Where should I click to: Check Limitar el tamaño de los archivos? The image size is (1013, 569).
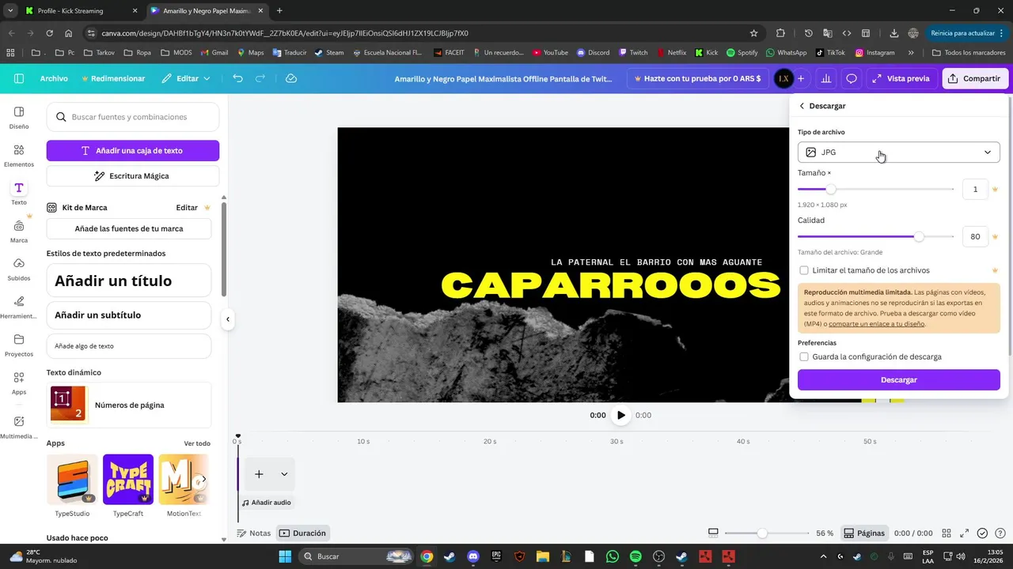804,270
